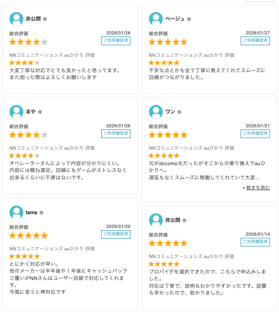Click reviewer name ベージュ
The height and width of the screenshot is (314, 279).
175,19
